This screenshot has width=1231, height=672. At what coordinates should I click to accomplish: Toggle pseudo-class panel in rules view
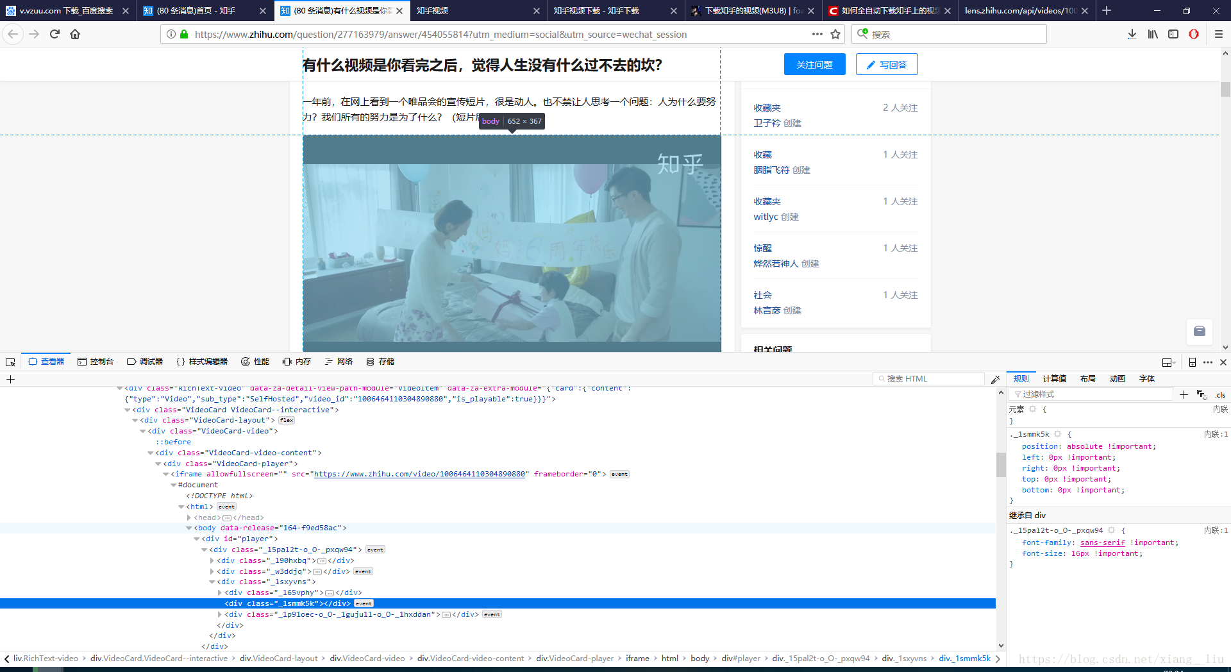click(1202, 394)
